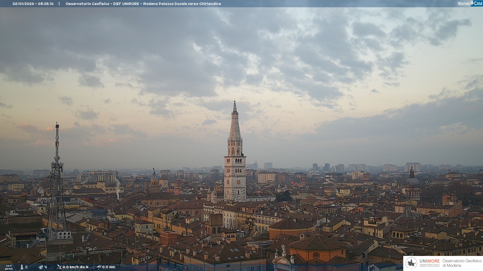Click the UNIMORE wordmark text
This screenshot has width=483, height=271.
429,261
